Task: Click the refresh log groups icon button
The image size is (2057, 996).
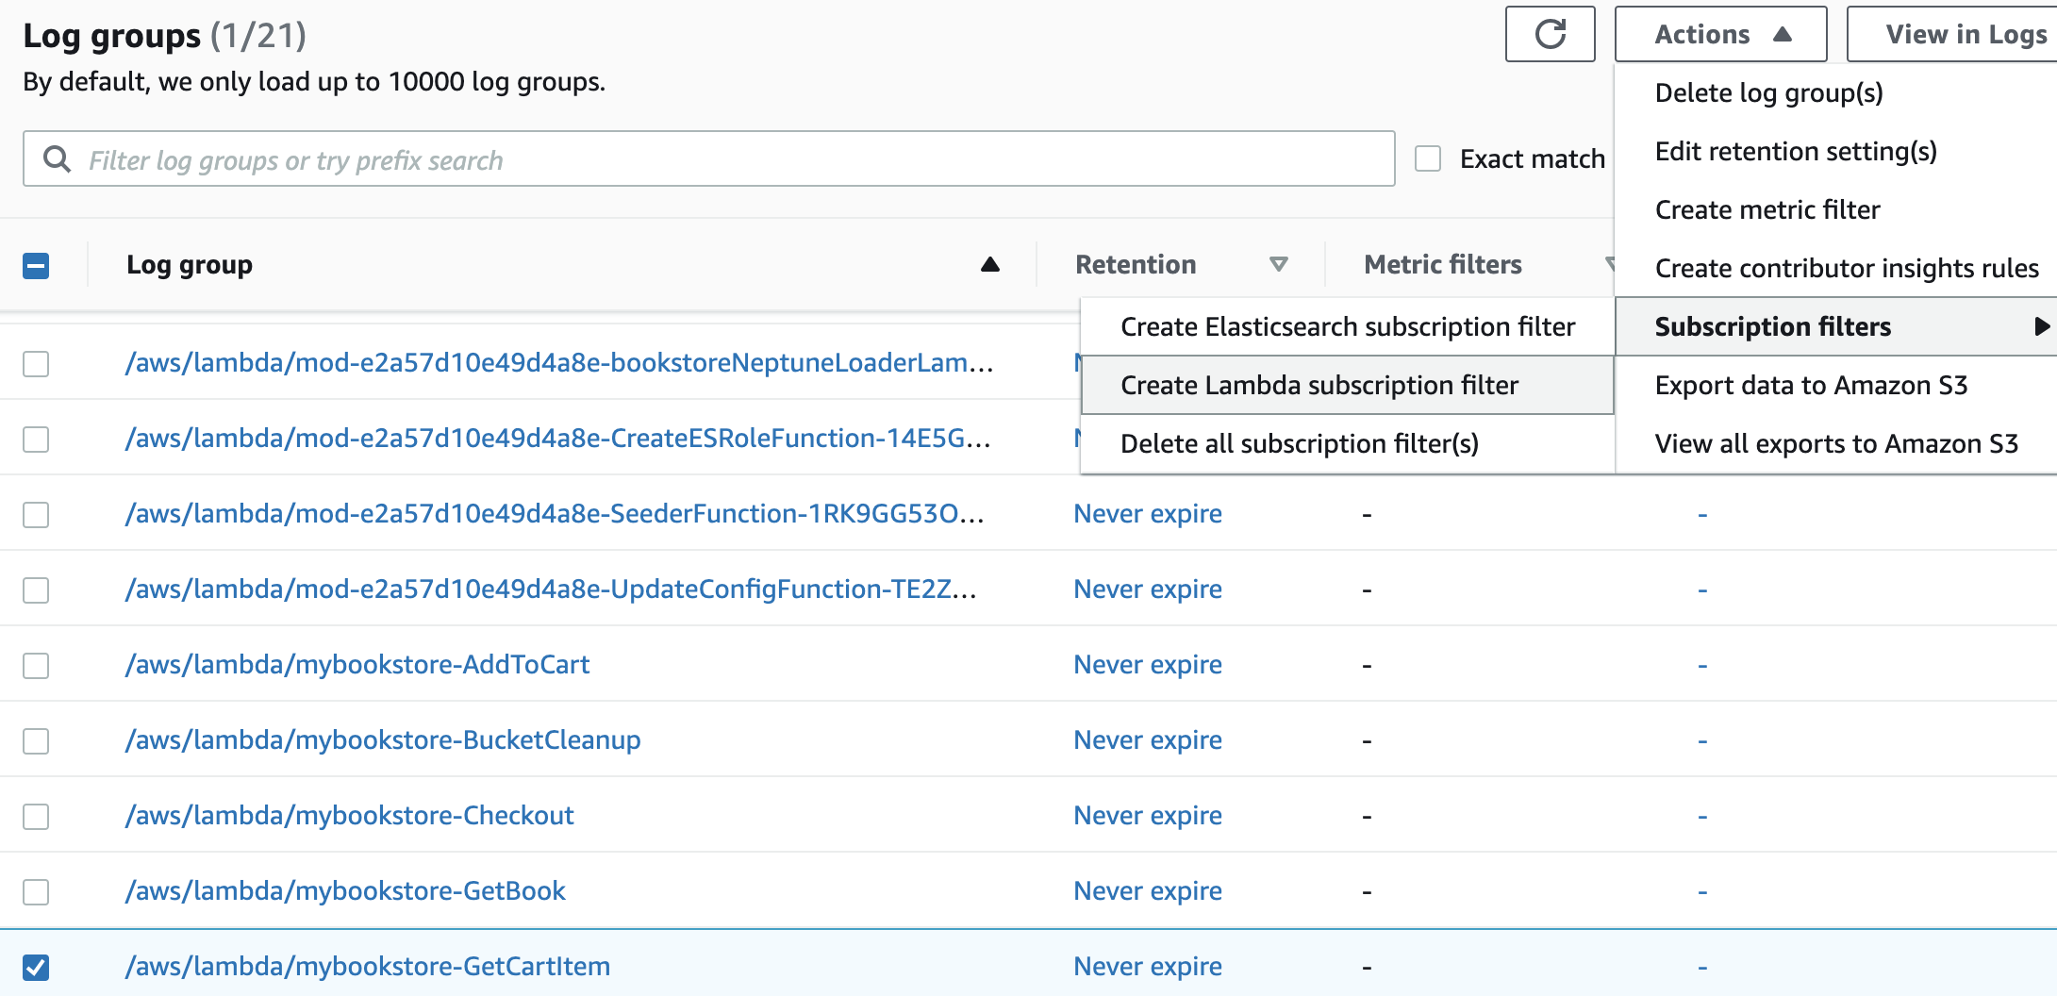Action: (x=1550, y=35)
